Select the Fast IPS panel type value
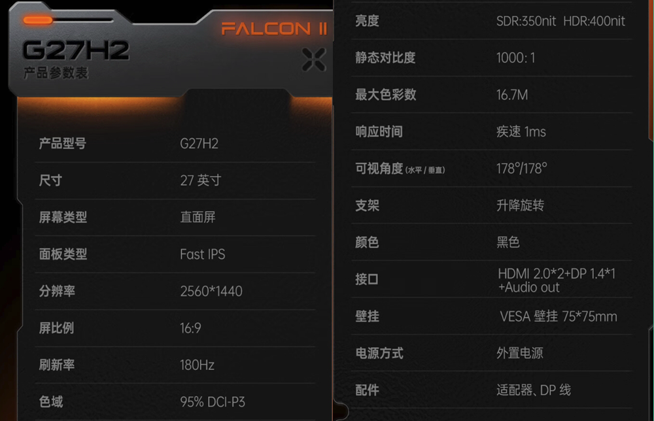654x421 pixels. tap(202, 254)
